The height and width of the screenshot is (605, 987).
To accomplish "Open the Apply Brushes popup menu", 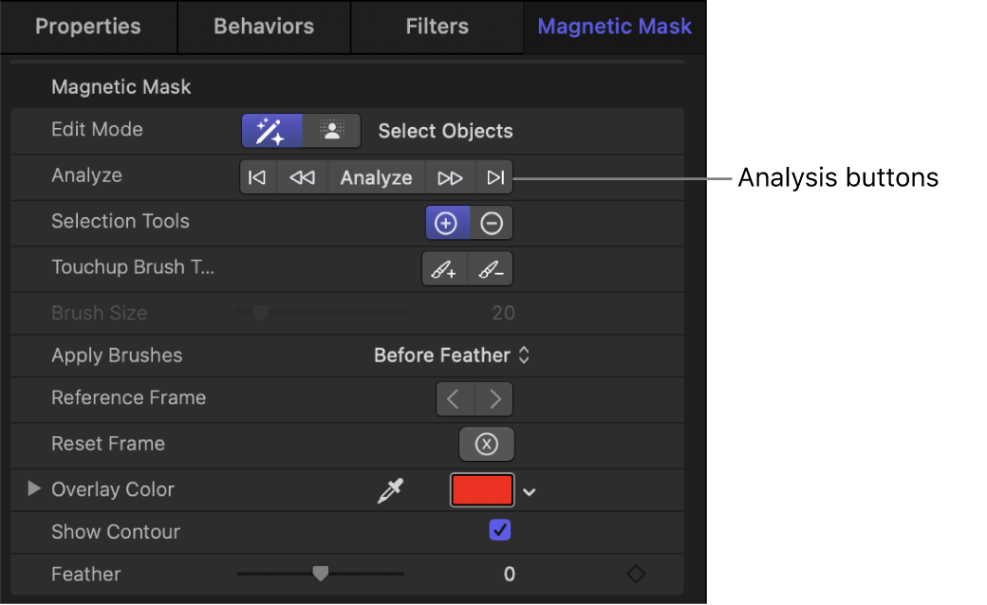I will pyautogui.click(x=453, y=356).
